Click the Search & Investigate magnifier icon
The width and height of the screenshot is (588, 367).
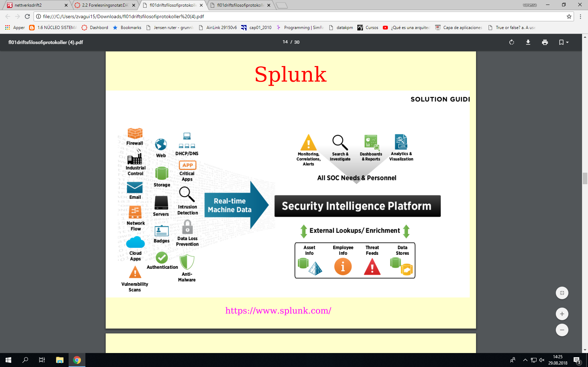point(340,142)
